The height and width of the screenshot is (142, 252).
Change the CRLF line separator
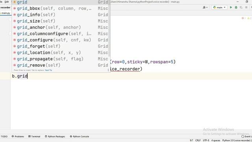click(198, 140)
